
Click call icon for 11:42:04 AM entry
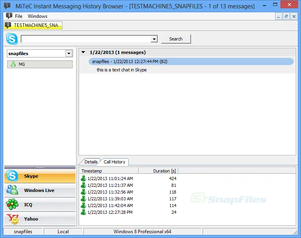(83, 205)
